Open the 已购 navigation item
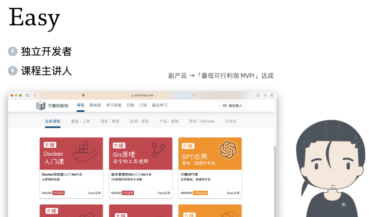Screen dimensions: 369x217 point(130,105)
